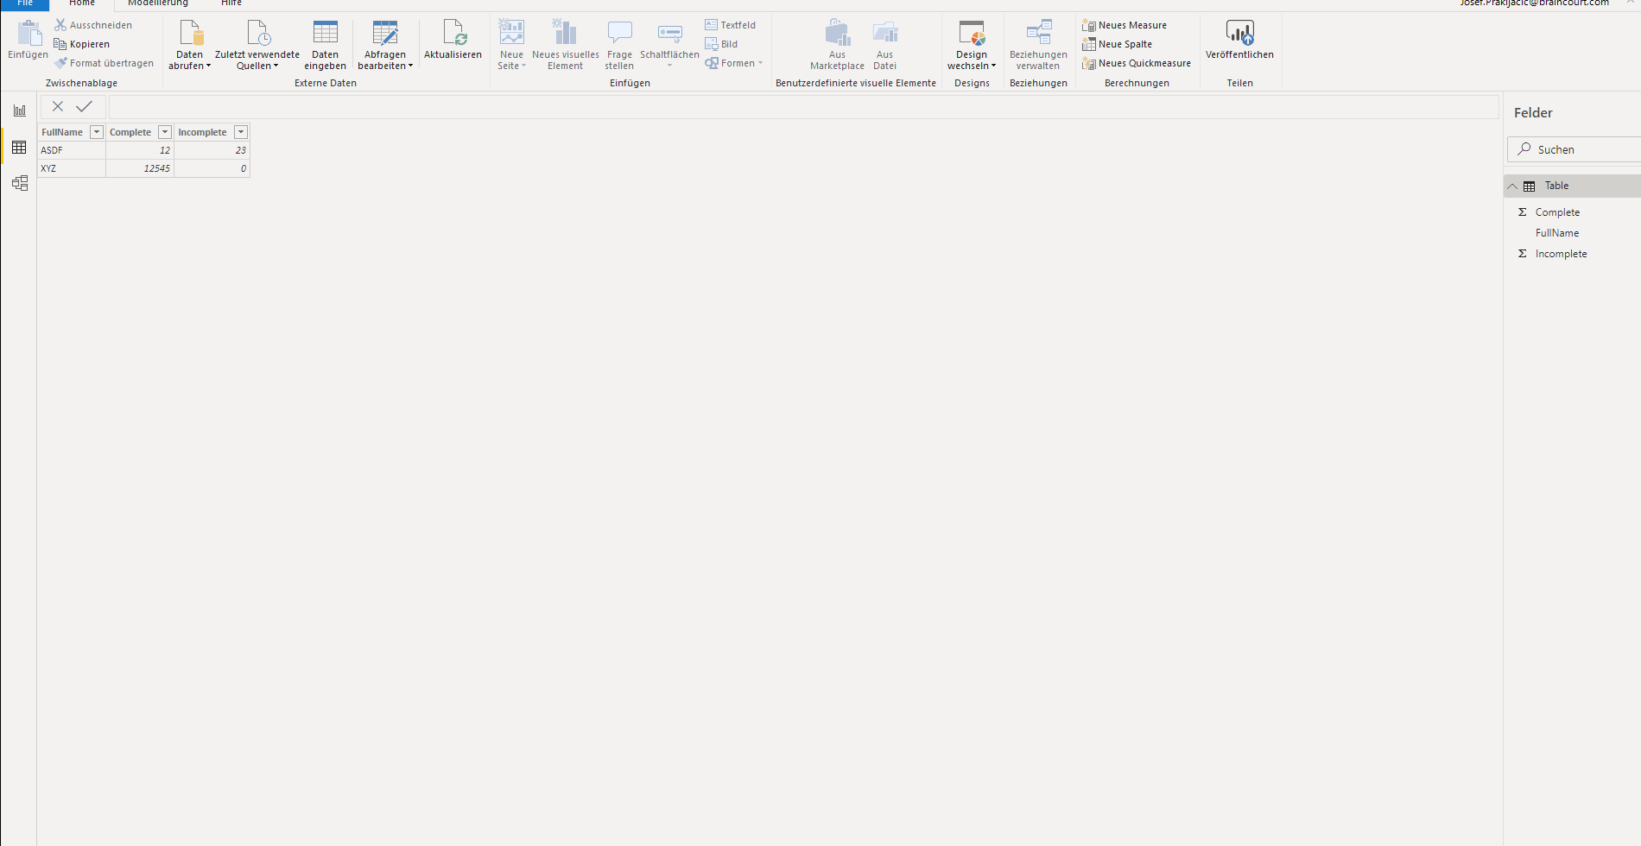Click Neues Measure

[x=1125, y=25]
